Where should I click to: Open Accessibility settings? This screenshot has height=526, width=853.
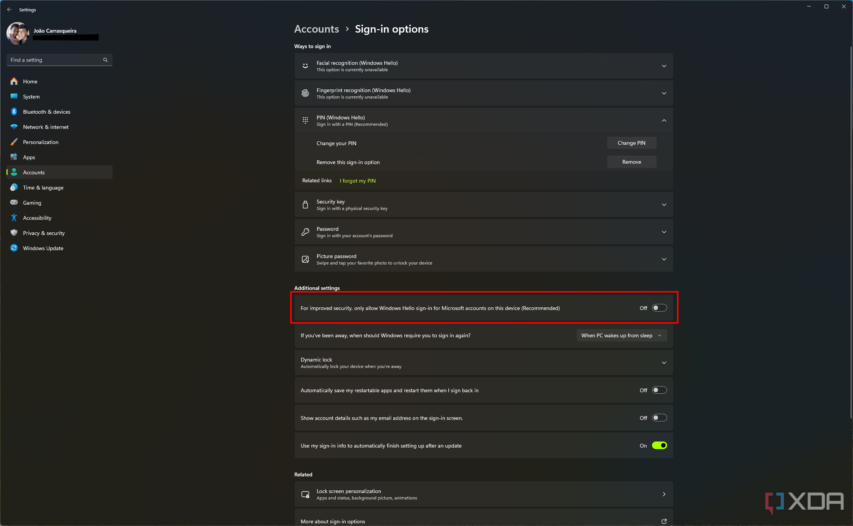(x=60, y=218)
